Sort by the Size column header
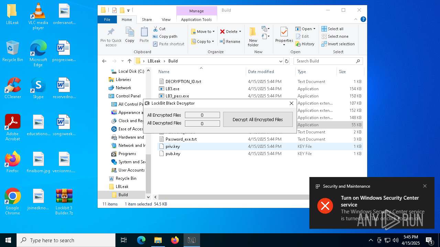The image size is (440, 247). click(350, 72)
